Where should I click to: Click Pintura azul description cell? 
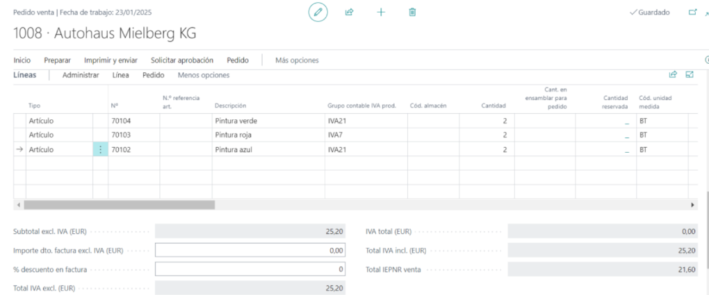click(x=268, y=149)
